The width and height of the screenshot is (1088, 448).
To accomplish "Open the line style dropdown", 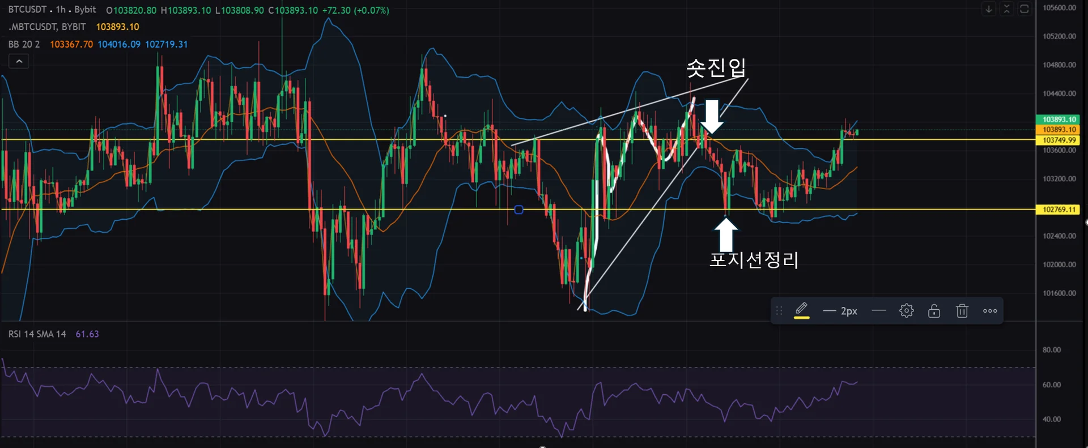I will 879,310.
